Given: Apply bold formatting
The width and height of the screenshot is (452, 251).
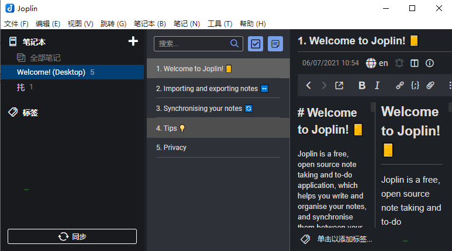Looking at the screenshot, I should (x=362, y=85).
